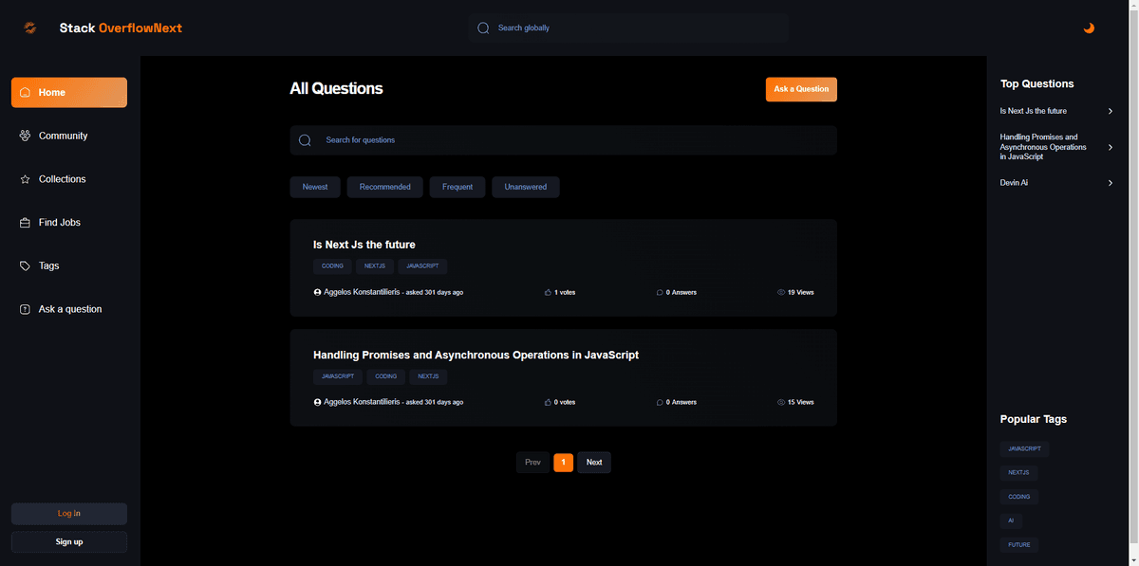Click the Tags label icon
Viewport: 1139px width, 566px height.
25,266
